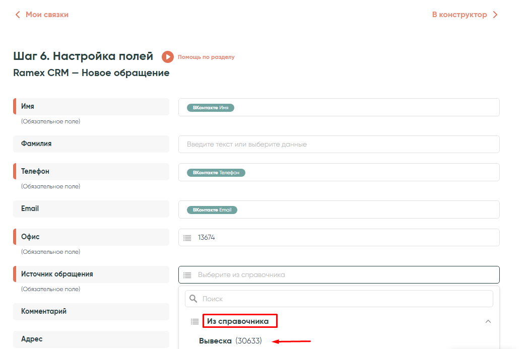The width and height of the screenshot is (527, 349).
Task: Click the list icon in Источник обращения field
Action: 187,275
